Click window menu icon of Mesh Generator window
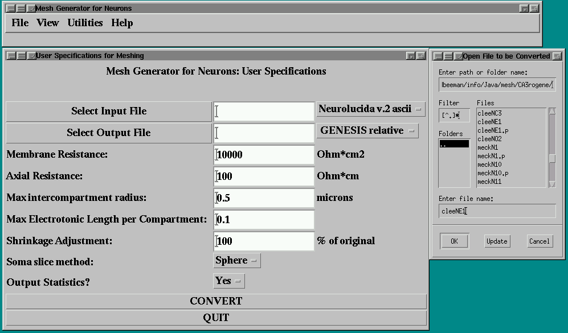This screenshot has height=333, width=568. pos(11,9)
